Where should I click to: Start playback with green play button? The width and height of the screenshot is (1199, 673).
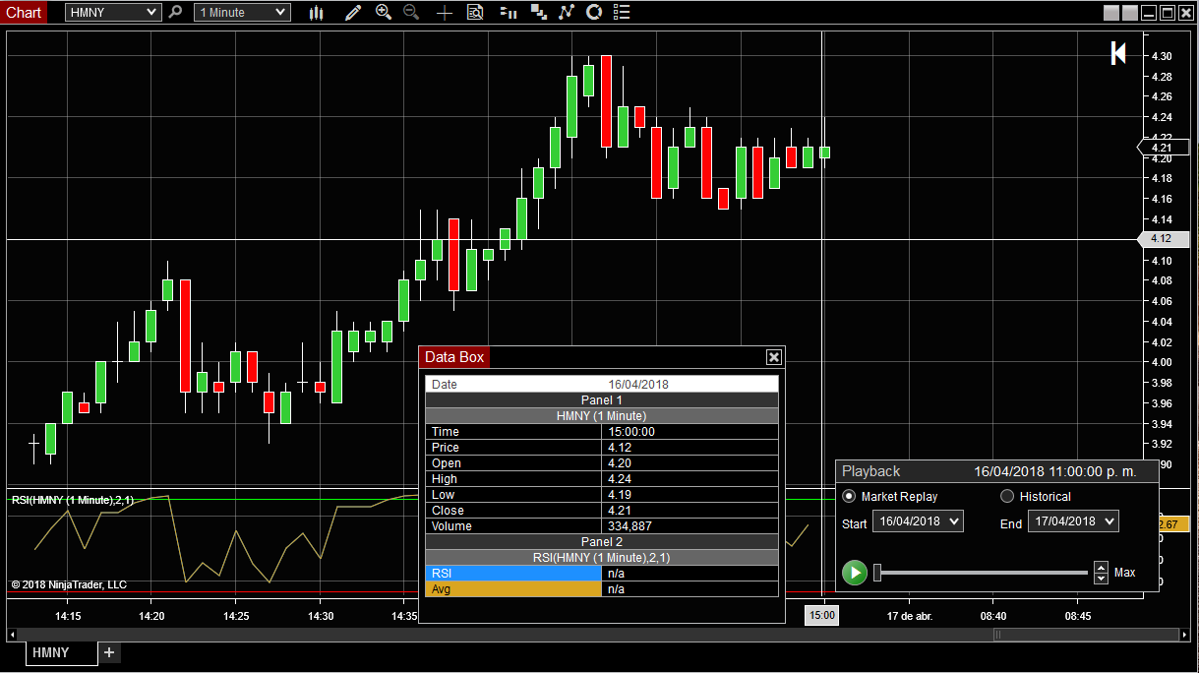855,572
